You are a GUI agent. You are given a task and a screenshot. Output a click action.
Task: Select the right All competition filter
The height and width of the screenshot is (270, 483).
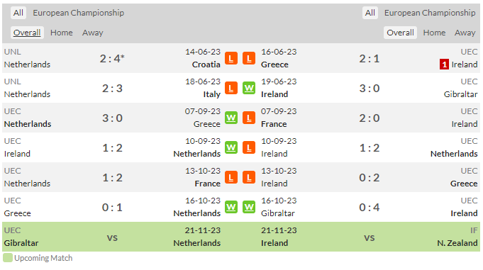(370, 13)
